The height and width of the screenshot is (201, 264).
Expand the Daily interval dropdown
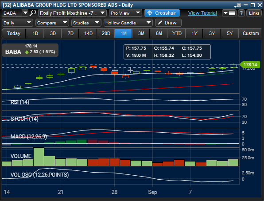coord(17,23)
